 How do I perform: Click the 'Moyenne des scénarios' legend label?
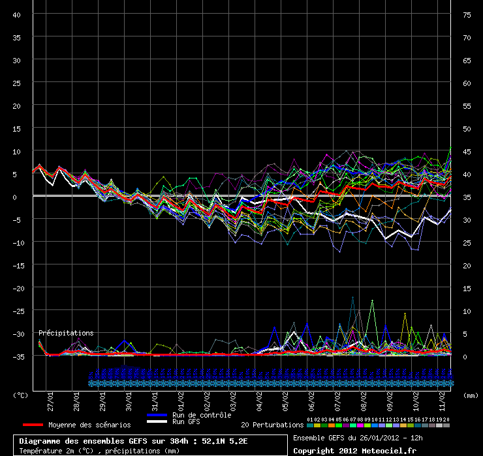[x=89, y=425]
